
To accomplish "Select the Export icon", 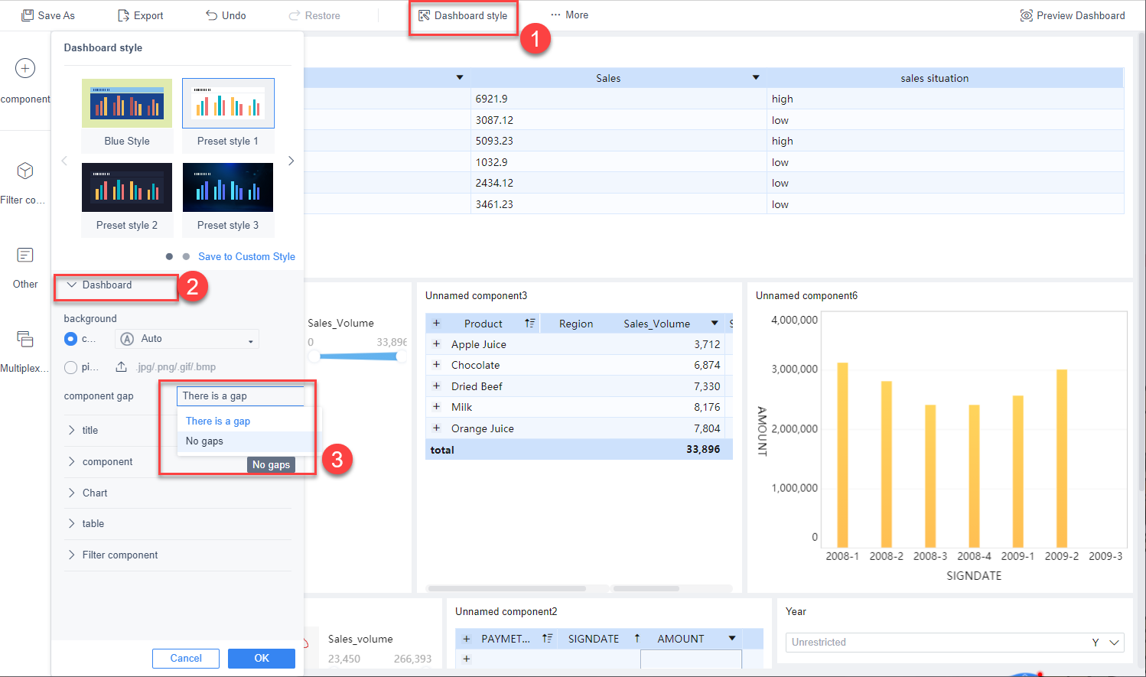I will (124, 15).
